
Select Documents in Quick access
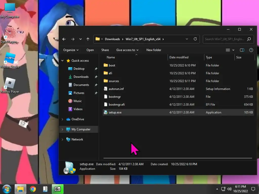click(81, 85)
